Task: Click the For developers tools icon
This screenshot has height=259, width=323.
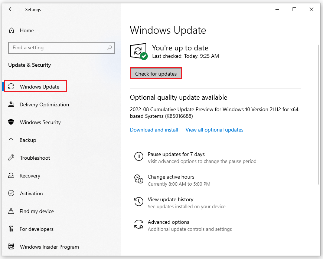Action: point(11,229)
